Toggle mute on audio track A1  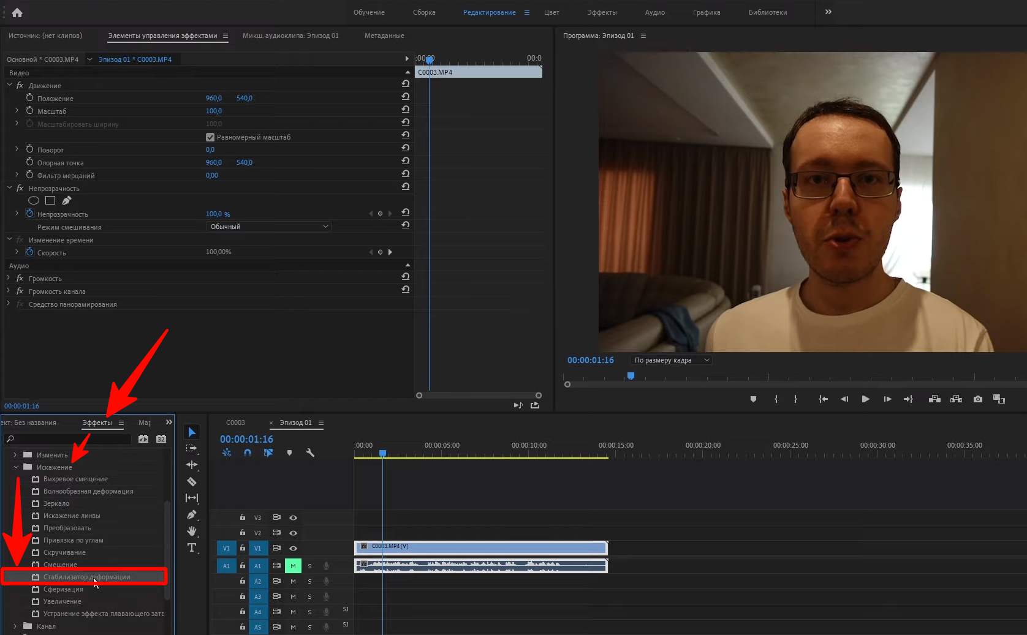(x=293, y=566)
